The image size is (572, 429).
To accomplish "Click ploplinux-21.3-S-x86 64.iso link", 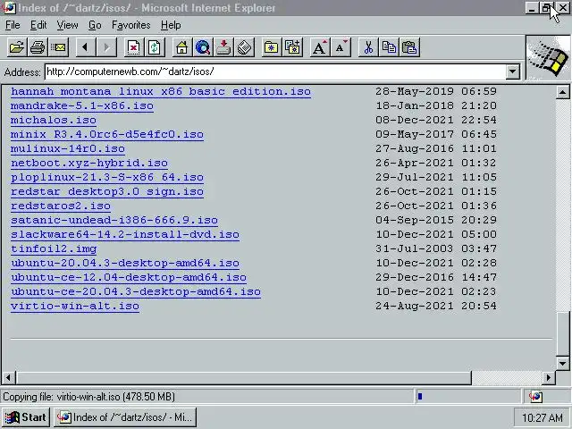I will (107, 177).
